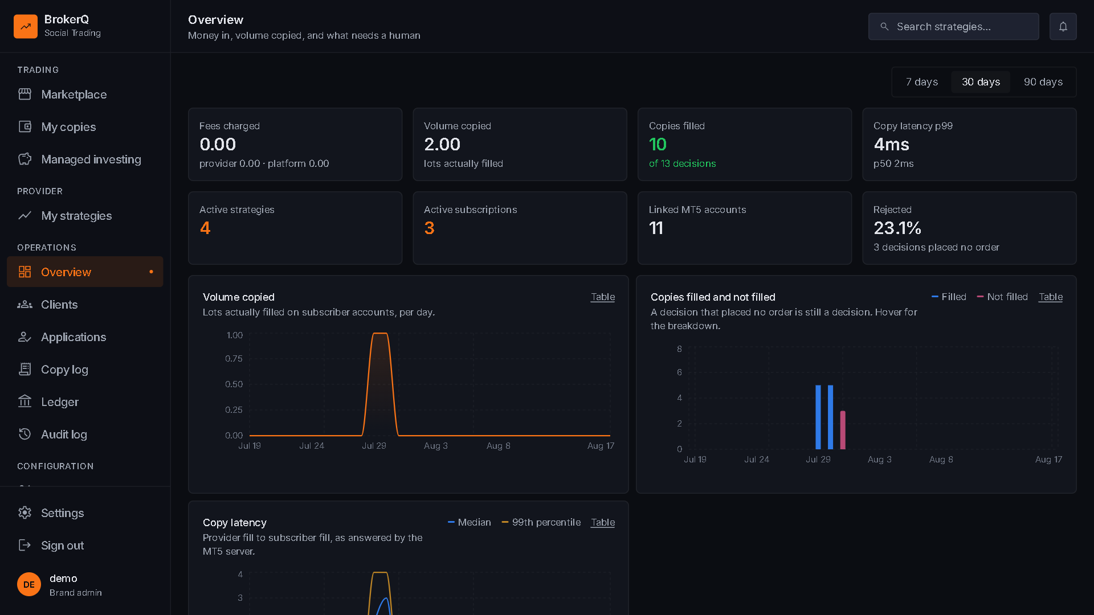Click the pink Not filled bar
Viewport: 1094px width, 615px height.
[843, 430]
